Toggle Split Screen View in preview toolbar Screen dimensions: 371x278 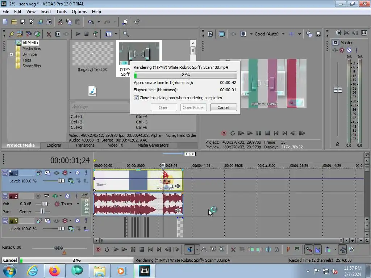(x=243, y=34)
